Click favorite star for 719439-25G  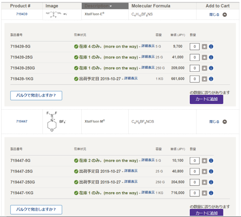(204, 57)
